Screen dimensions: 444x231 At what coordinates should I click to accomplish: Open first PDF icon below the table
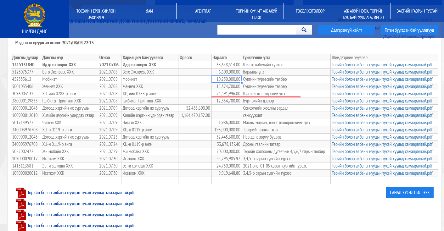tap(21, 193)
